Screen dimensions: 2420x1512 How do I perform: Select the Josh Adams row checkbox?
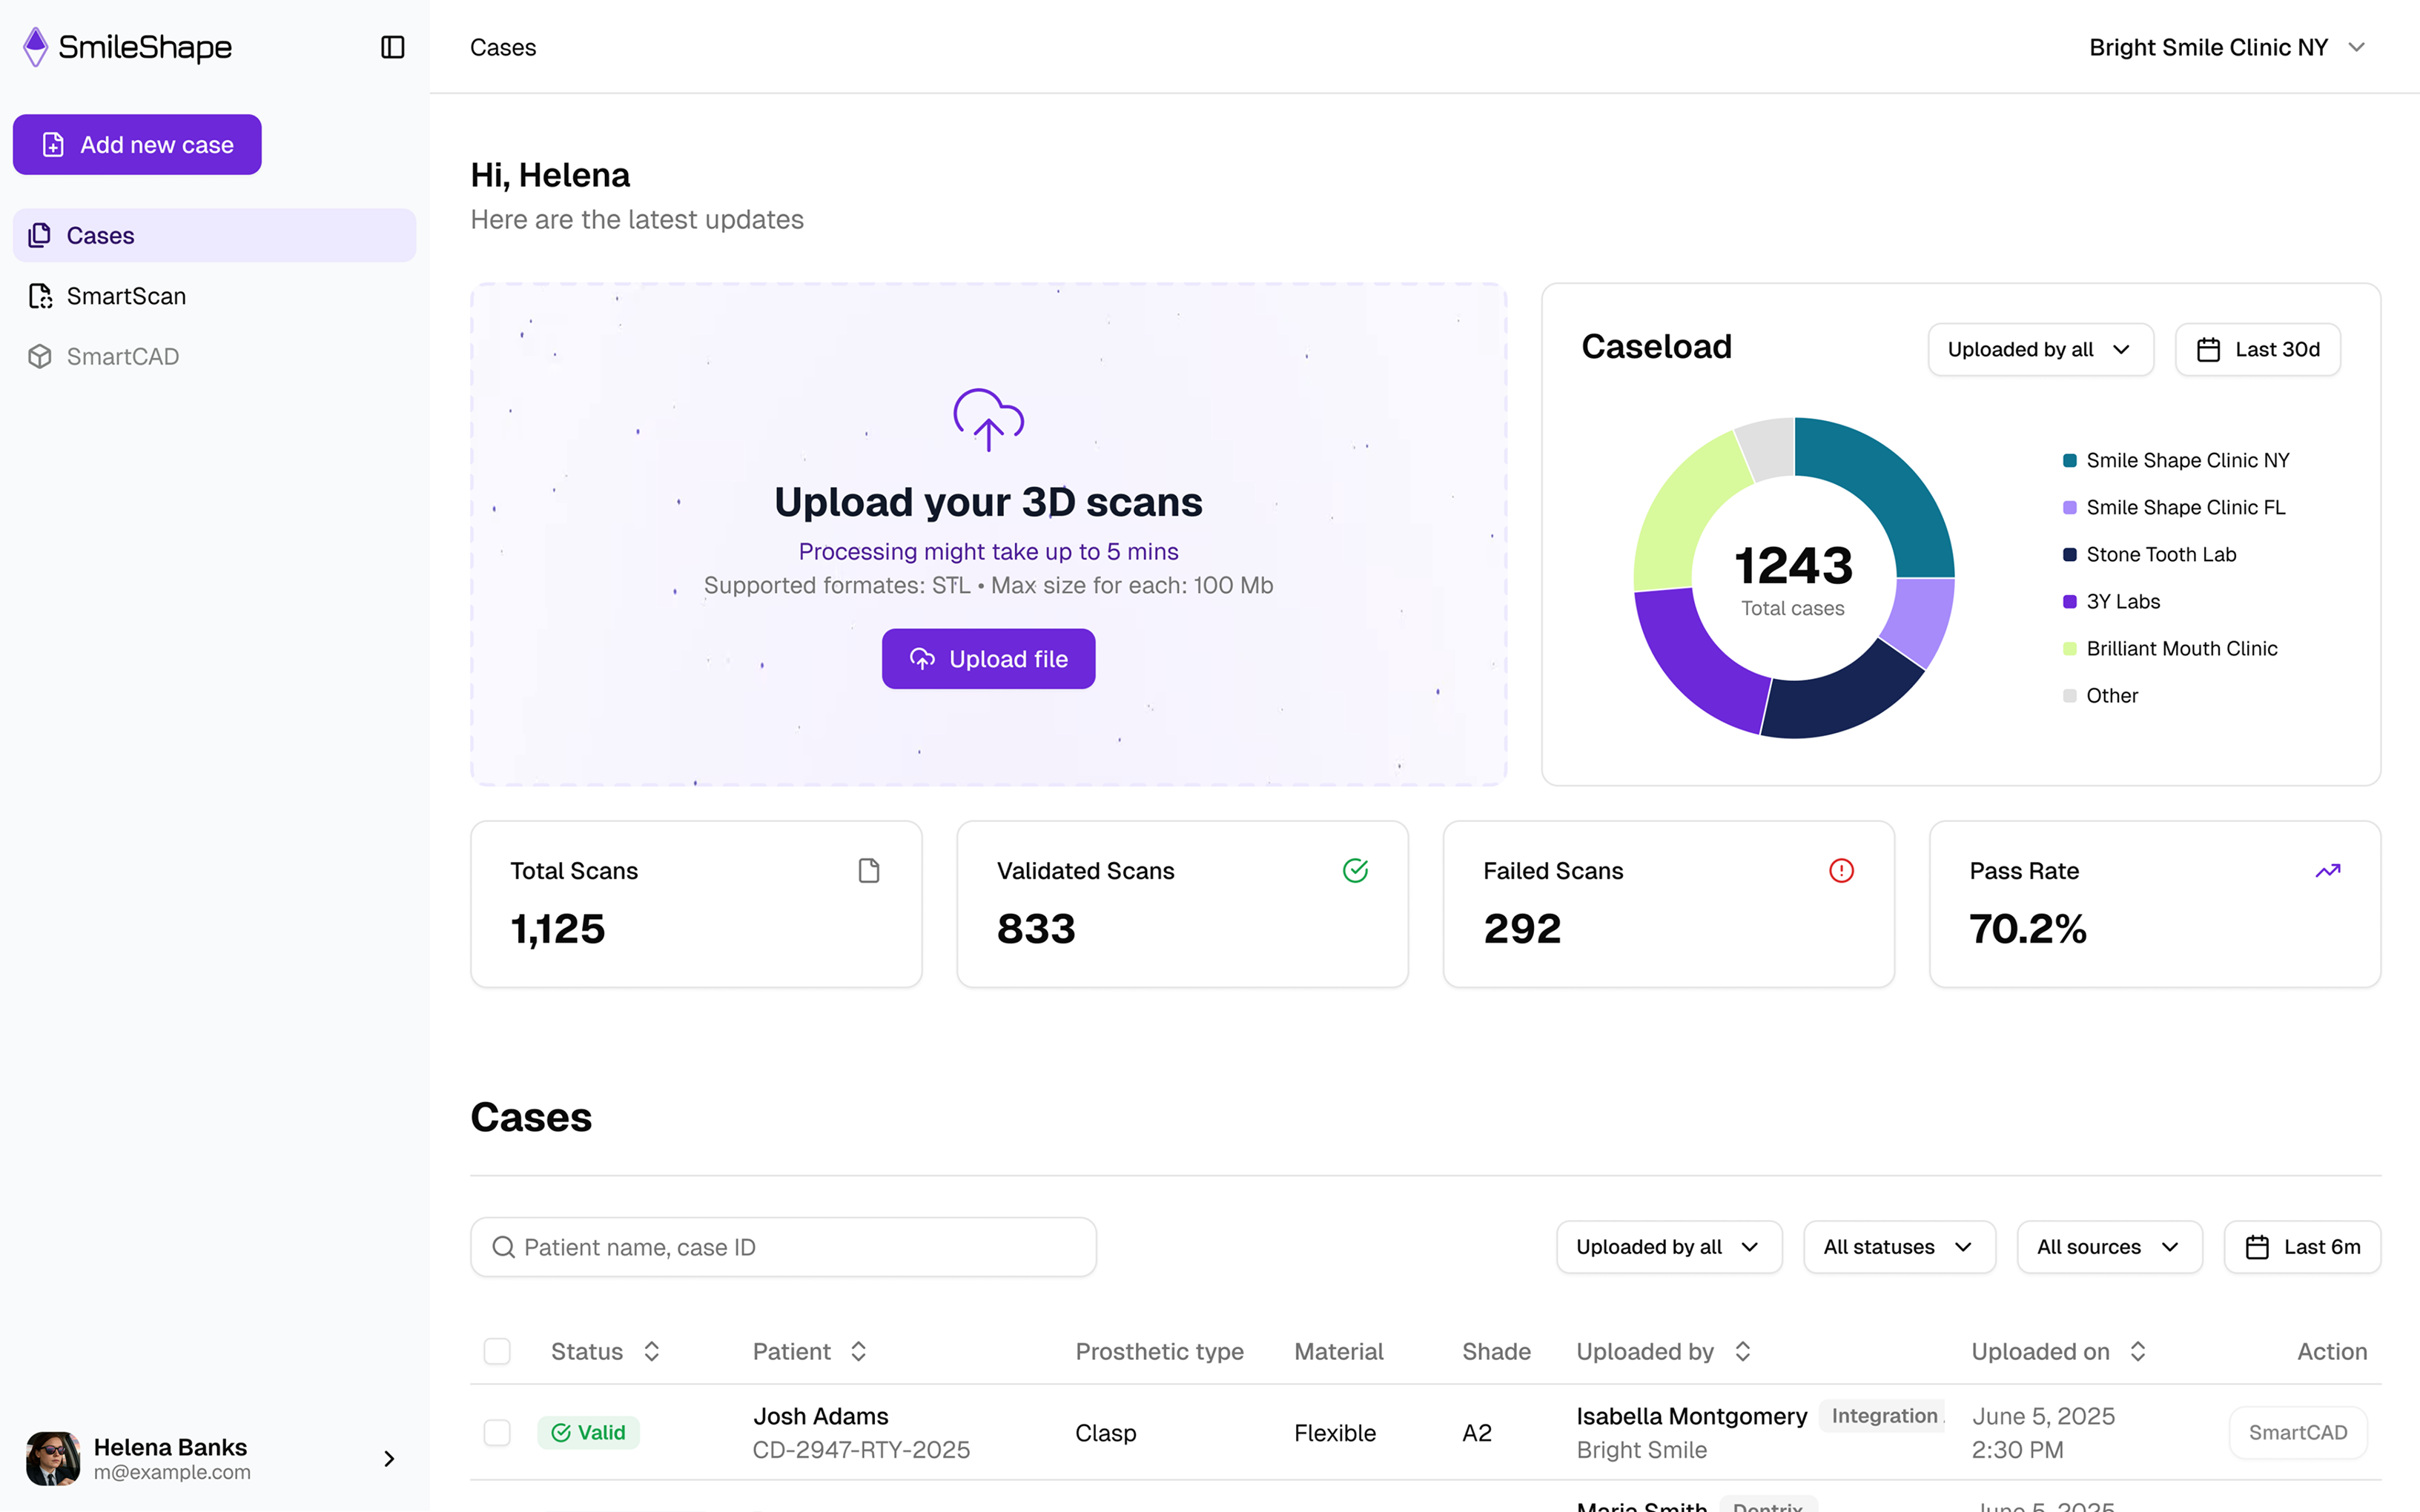(x=497, y=1432)
